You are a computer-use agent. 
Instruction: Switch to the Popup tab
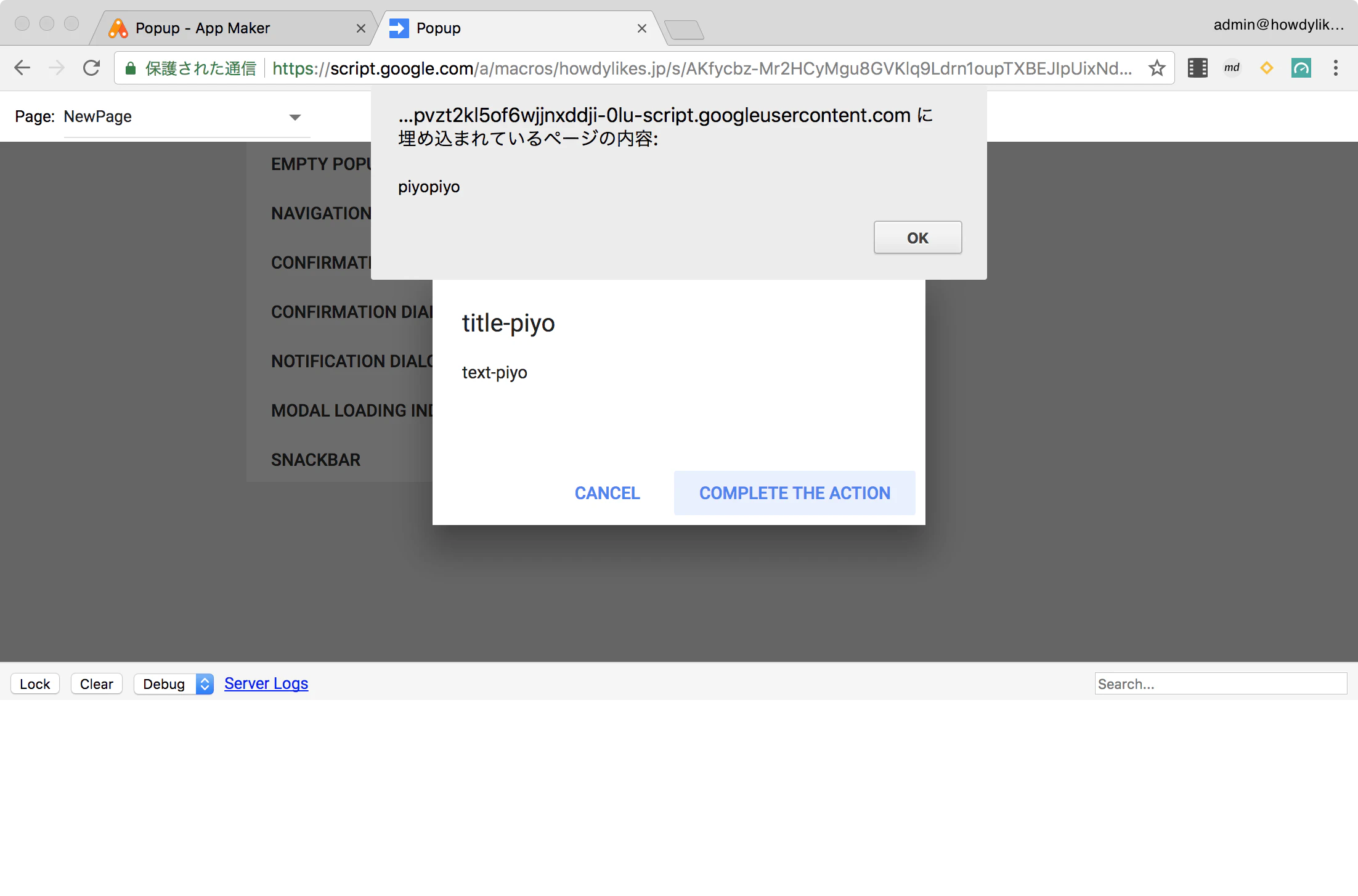pos(518,28)
